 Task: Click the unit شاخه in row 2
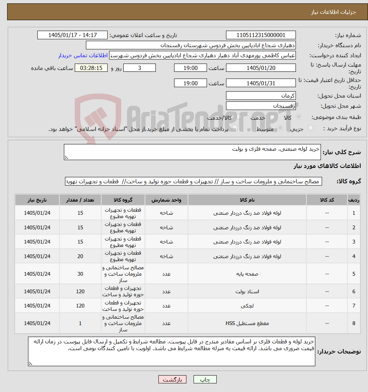[166, 227]
